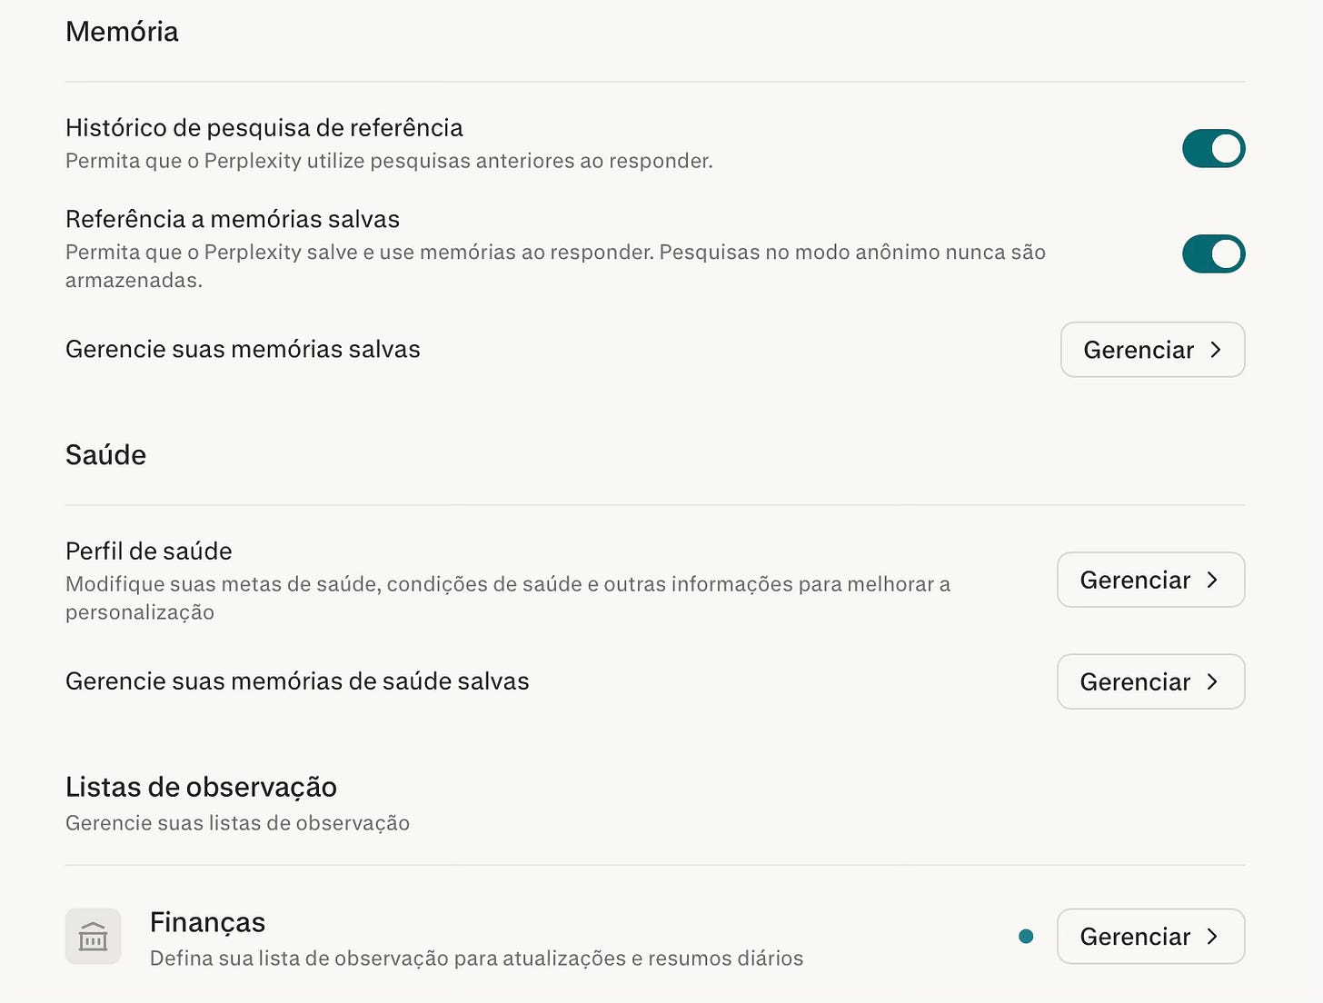Screen dimensions: 1323x1003
Task: Disable the Histórico de pesquisa de referência toggle
Action: coord(1213,148)
